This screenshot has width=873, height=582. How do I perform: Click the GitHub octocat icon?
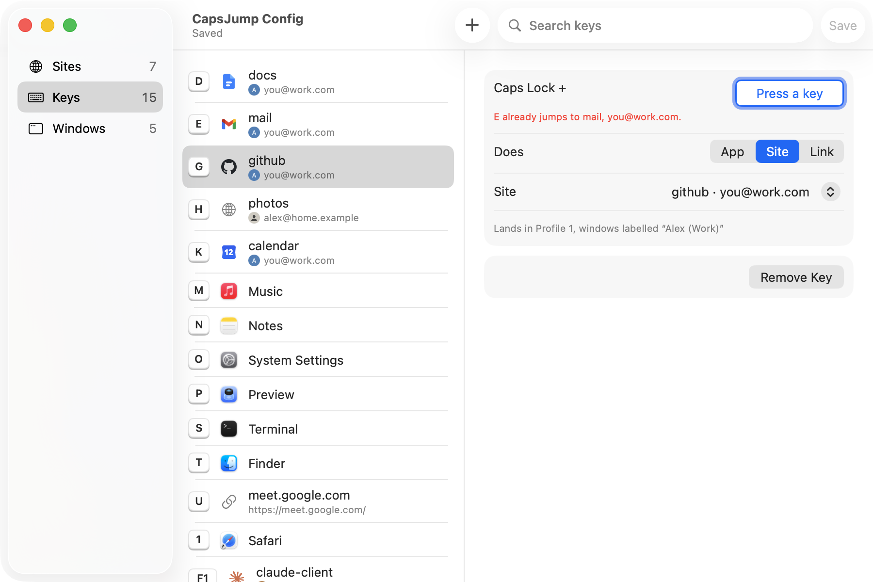click(x=229, y=167)
